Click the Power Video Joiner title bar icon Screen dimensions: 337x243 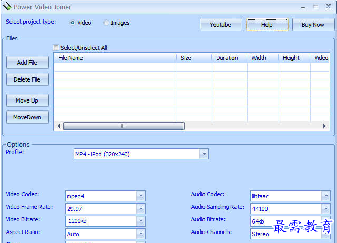coord(7,6)
